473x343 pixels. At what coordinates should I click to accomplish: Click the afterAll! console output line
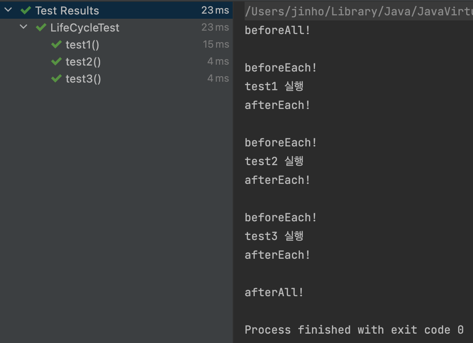(x=274, y=292)
